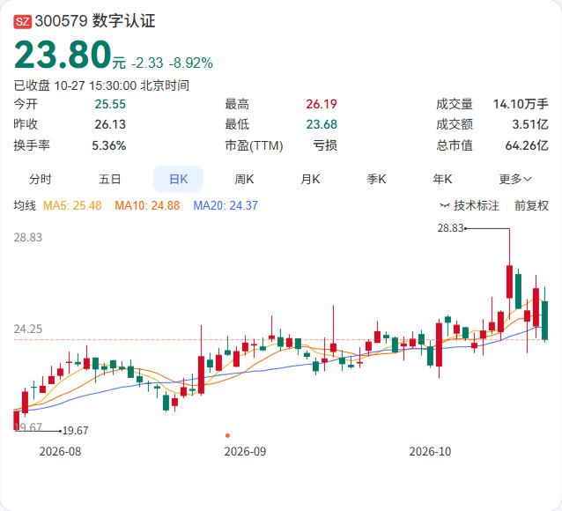
Task: Click the 总市值 value 64.26亿
Action: pos(527,145)
